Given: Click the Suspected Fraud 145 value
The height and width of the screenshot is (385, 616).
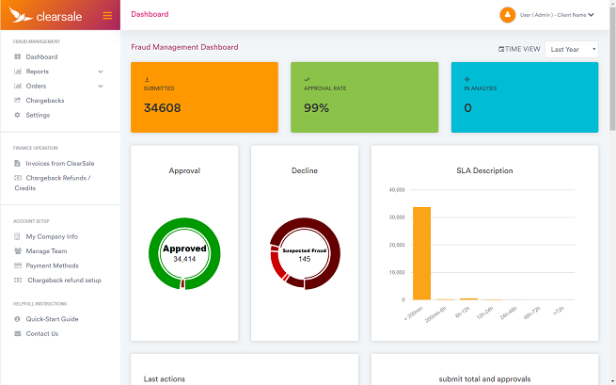Looking at the screenshot, I should 305,259.
